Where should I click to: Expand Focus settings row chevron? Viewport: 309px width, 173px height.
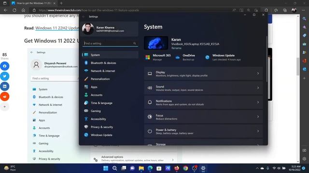point(258,117)
